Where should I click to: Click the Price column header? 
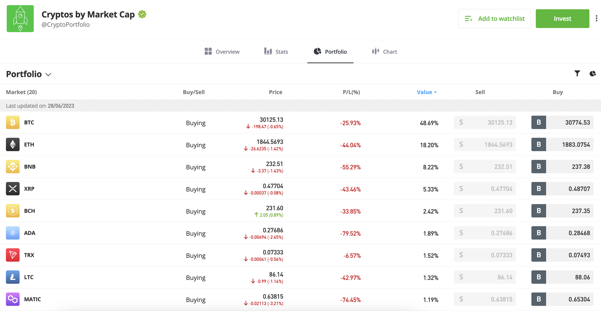276,92
